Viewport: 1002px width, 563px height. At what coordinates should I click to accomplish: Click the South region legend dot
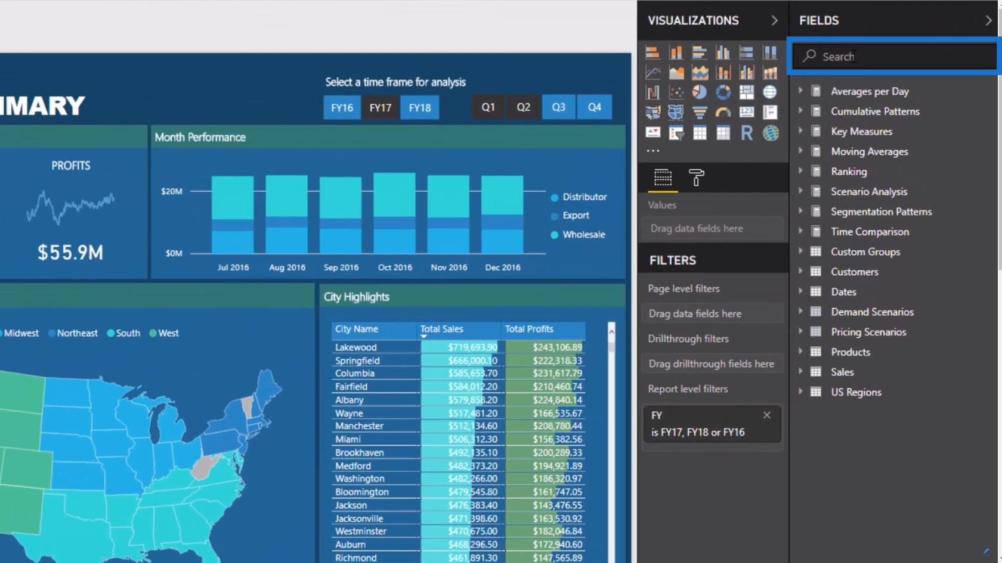[110, 333]
